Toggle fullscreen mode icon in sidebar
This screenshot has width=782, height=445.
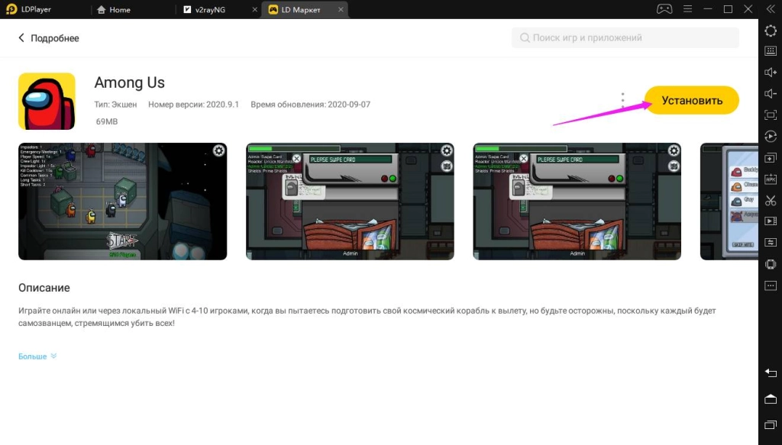coord(771,115)
